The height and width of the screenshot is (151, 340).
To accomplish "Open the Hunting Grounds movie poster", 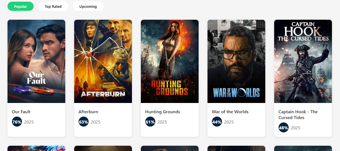I will [170, 61].
